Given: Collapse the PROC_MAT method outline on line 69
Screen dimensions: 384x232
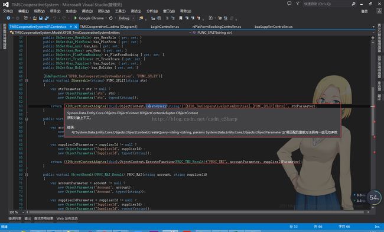Looking at the screenshot, I should [27, 175].
